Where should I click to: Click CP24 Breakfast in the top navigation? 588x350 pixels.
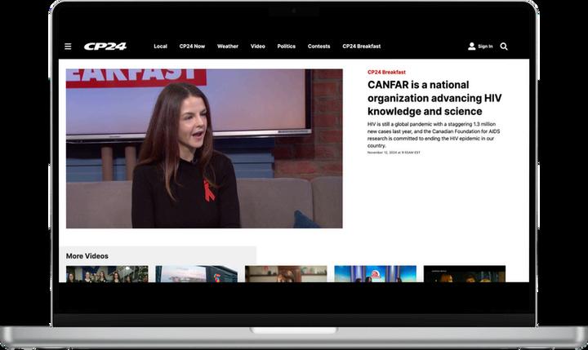coord(361,47)
